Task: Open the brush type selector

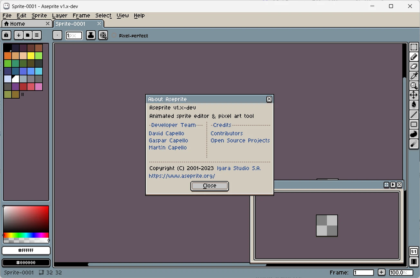Action: point(57,35)
